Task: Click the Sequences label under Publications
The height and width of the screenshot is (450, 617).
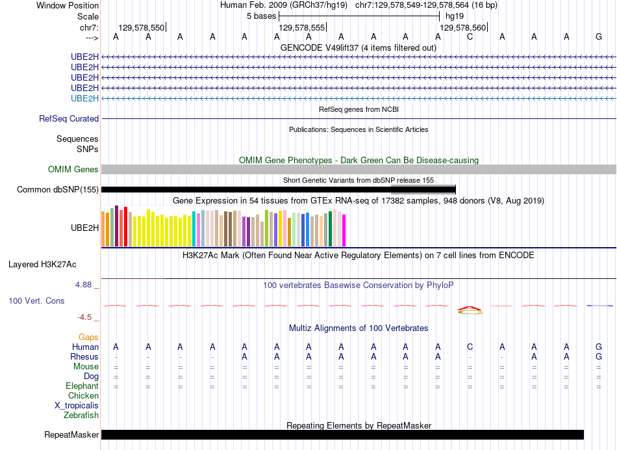Action: point(77,139)
